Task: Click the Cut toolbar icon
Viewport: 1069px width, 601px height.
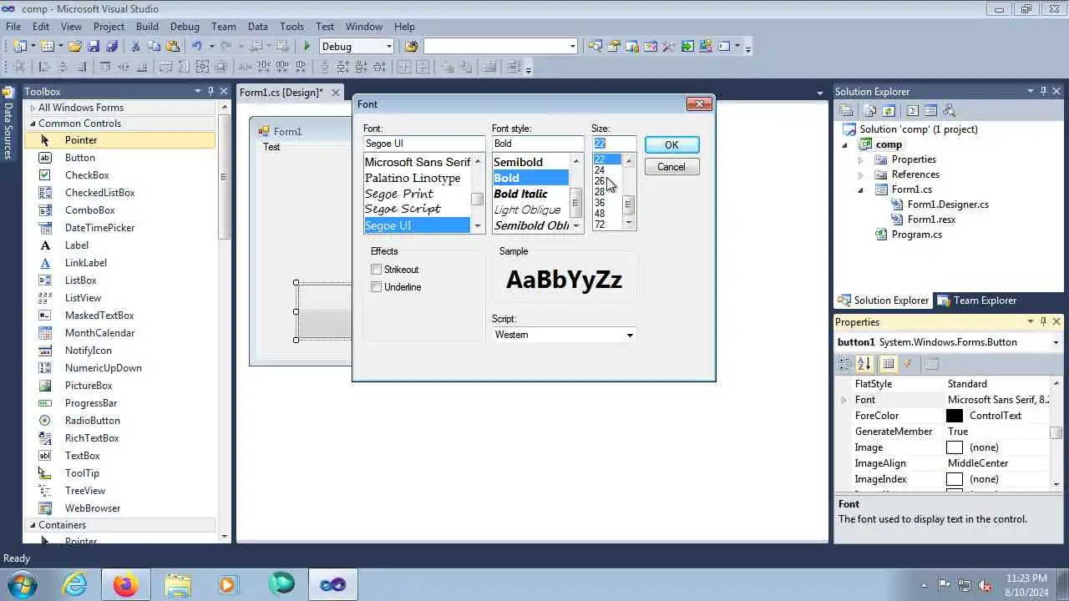Action: [135, 47]
